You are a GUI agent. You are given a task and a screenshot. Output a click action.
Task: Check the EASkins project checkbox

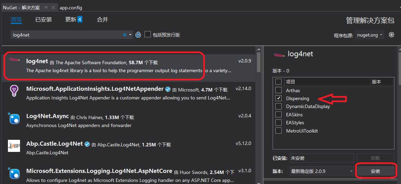(x=278, y=114)
